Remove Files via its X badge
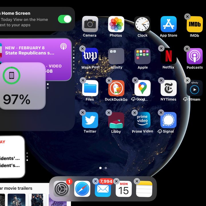 [83, 80]
